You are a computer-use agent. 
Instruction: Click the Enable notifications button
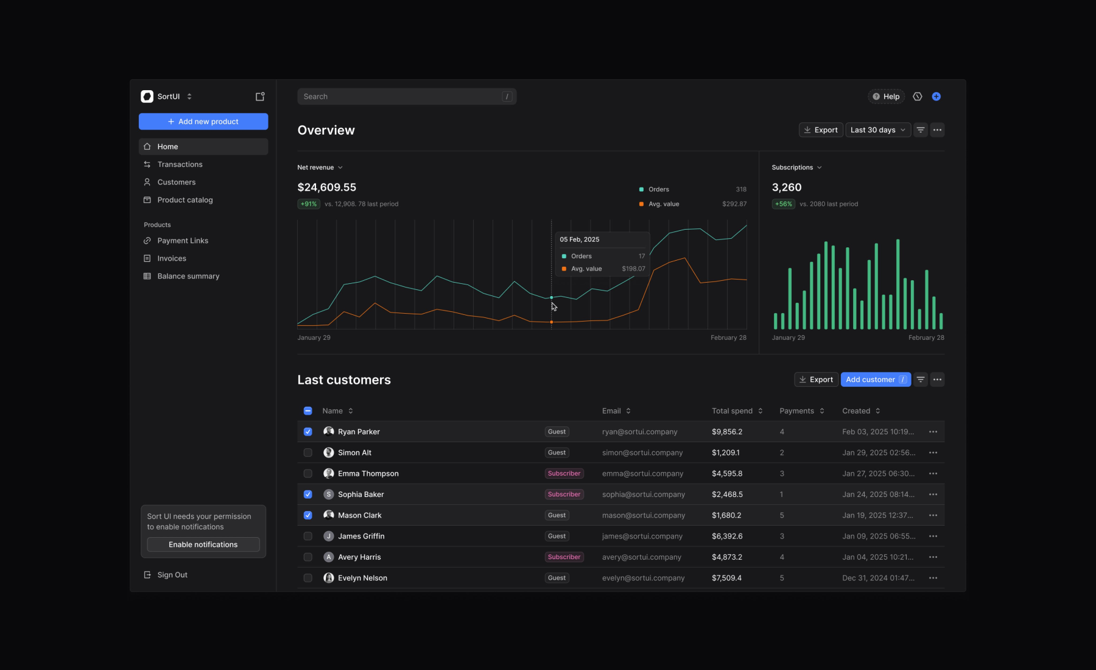point(203,545)
